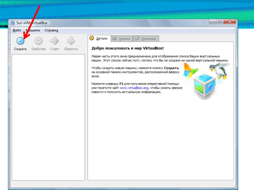Click the bold word 'Создать' in welcome text
This screenshot has height=190, width=254.
(x=171, y=68)
